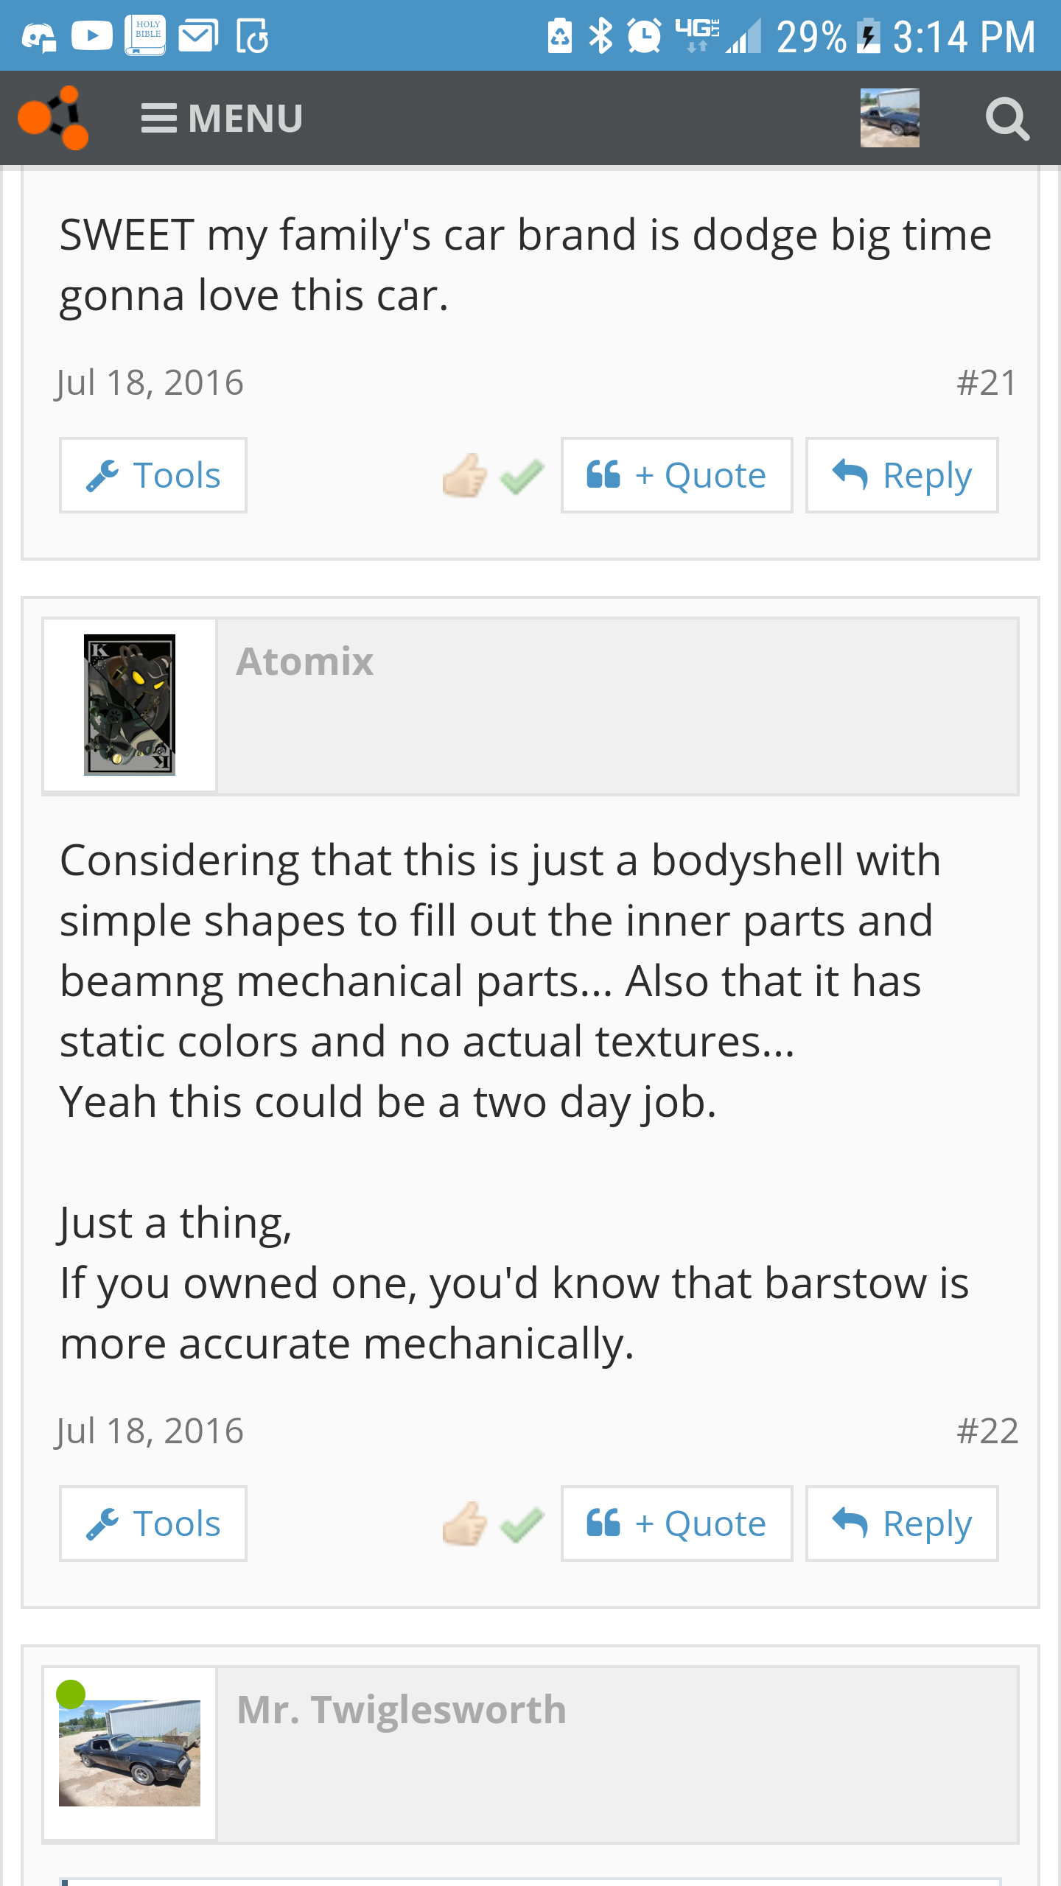Mark post #21 with green checkmark
The width and height of the screenshot is (1061, 1886).
[x=522, y=476]
